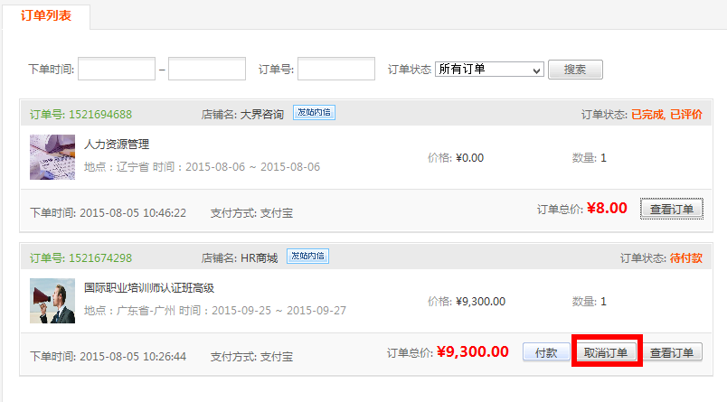Image resolution: width=727 pixels, height=402 pixels.
Task: Open order number 1521674298 link
Action: click(100, 257)
